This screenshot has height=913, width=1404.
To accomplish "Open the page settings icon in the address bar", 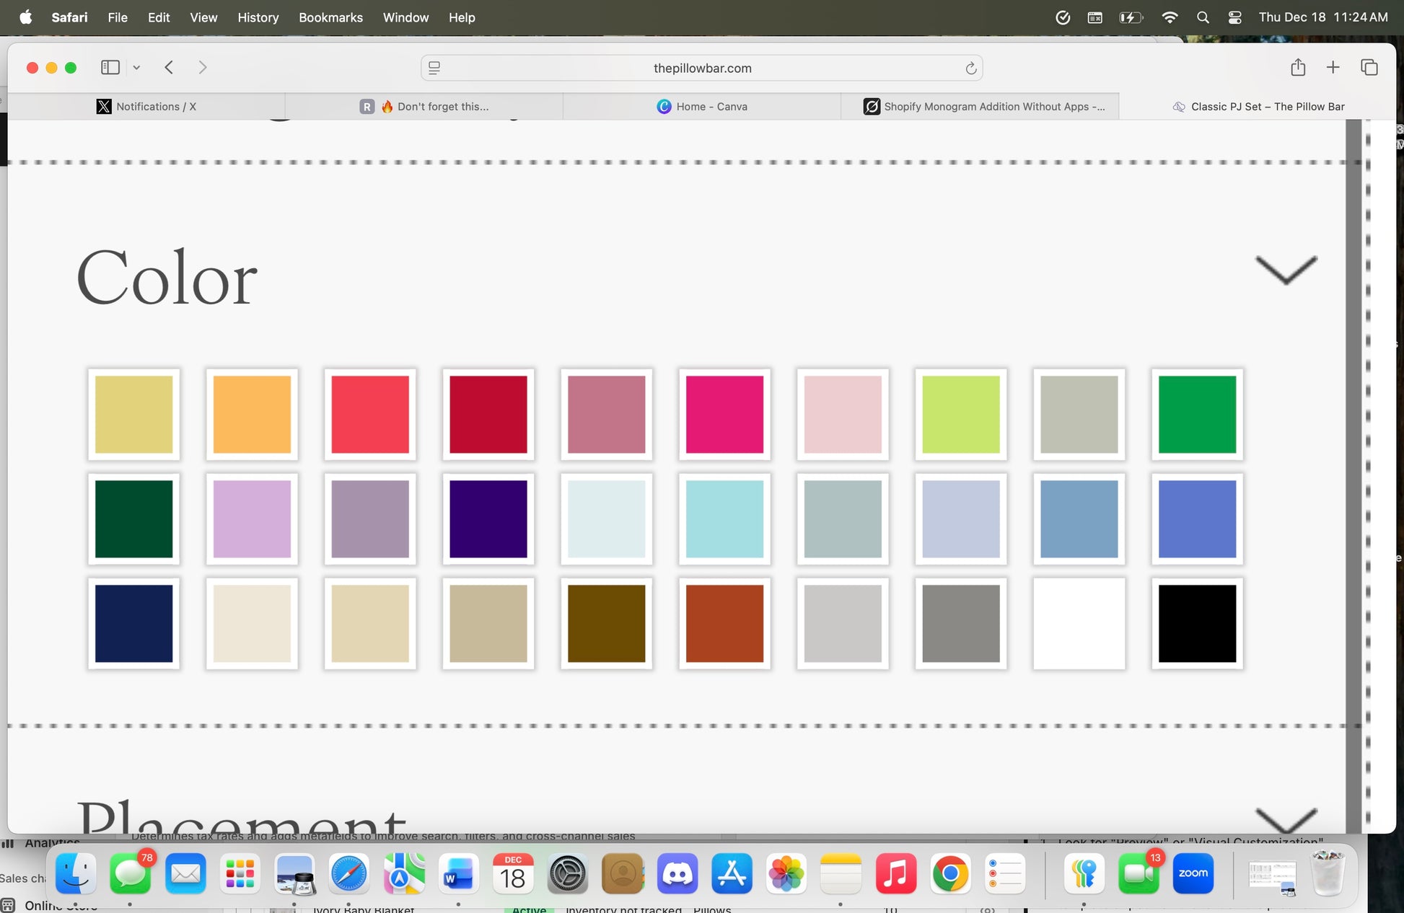I will coord(434,68).
